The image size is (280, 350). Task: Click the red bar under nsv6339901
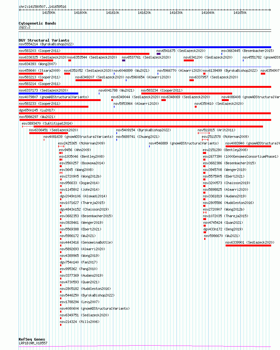[248, 246]
